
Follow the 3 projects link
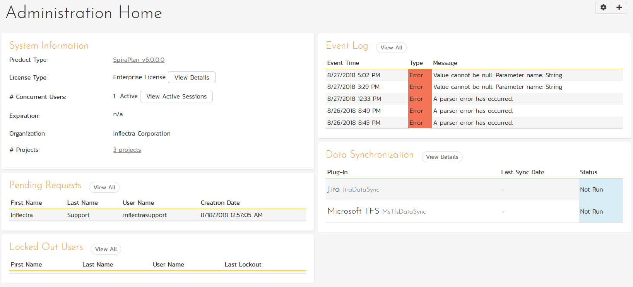[x=127, y=150]
